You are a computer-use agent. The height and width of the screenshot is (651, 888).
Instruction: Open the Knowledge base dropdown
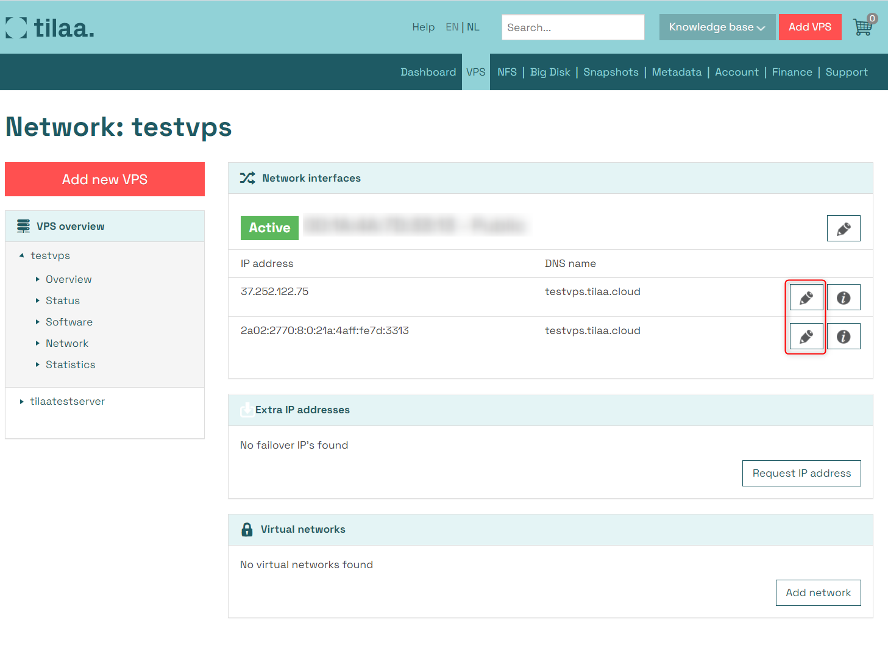[717, 27]
